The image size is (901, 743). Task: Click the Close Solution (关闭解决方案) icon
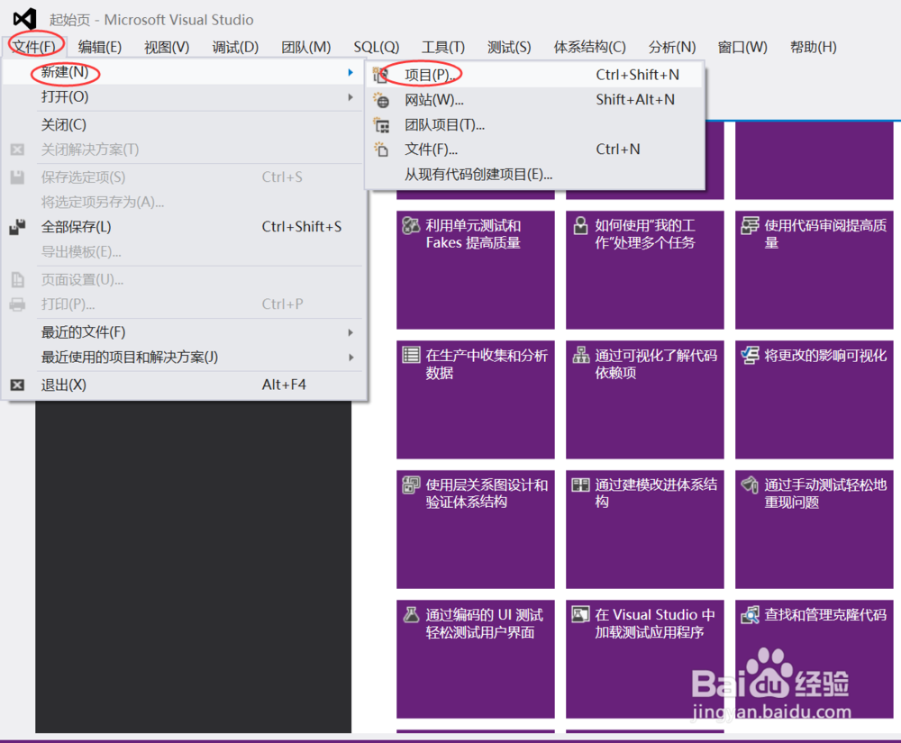pos(17,150)
